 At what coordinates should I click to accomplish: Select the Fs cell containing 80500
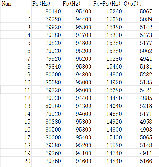click(x=47, y=129)
